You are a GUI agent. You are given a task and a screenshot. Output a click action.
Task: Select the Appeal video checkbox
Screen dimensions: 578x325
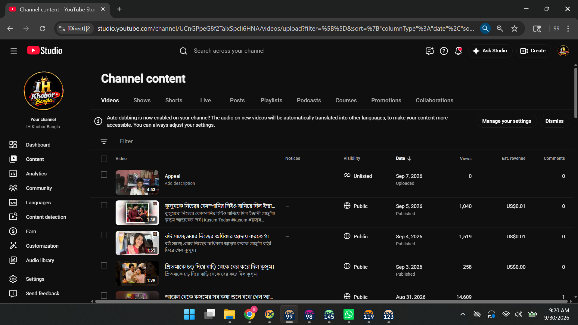[104, 175]
